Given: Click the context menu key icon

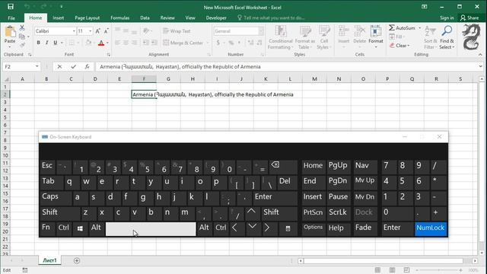Looking at the screenshot, I should [x=288, y=228].
